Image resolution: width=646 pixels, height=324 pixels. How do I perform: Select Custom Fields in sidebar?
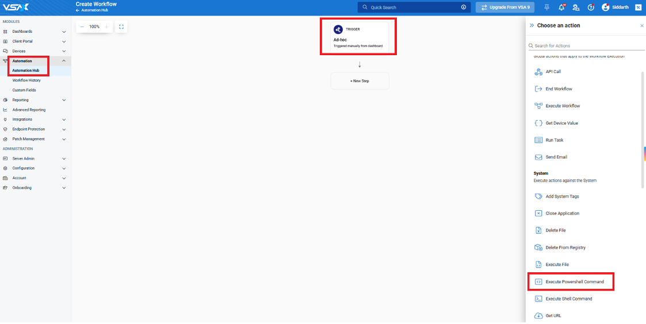click(x=24, y=90)
